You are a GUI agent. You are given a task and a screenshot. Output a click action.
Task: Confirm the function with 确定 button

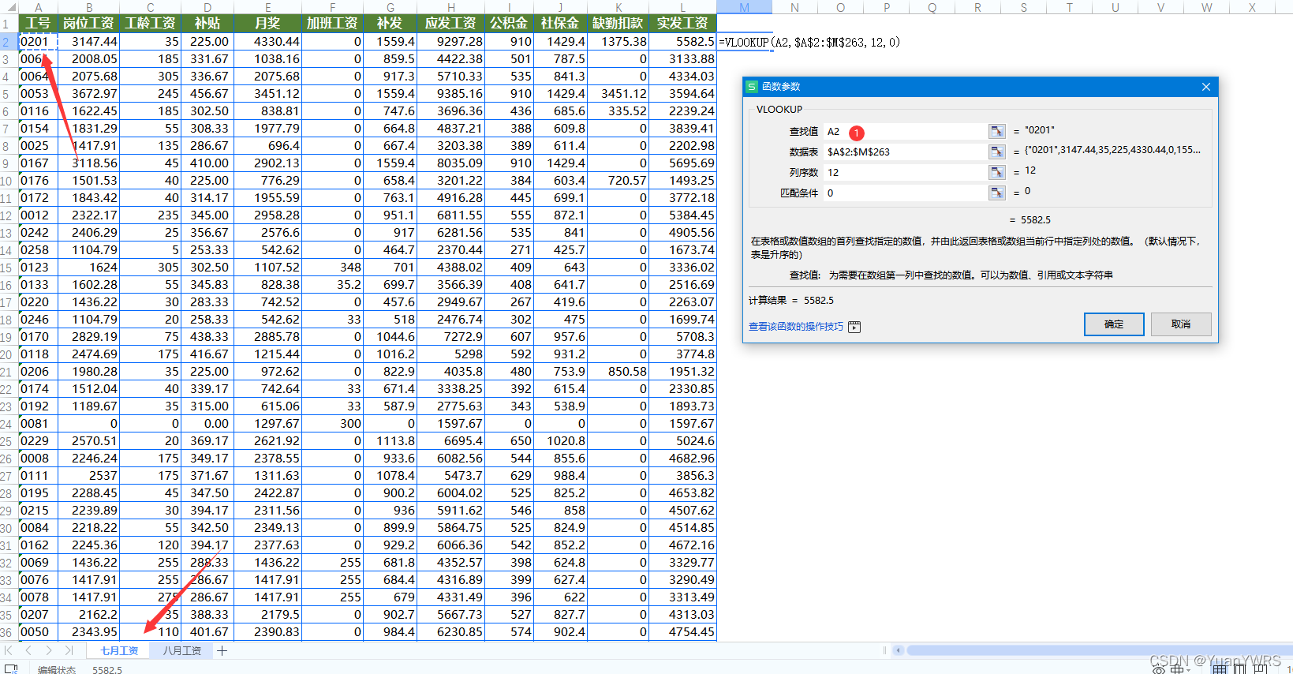[1114, 324]
